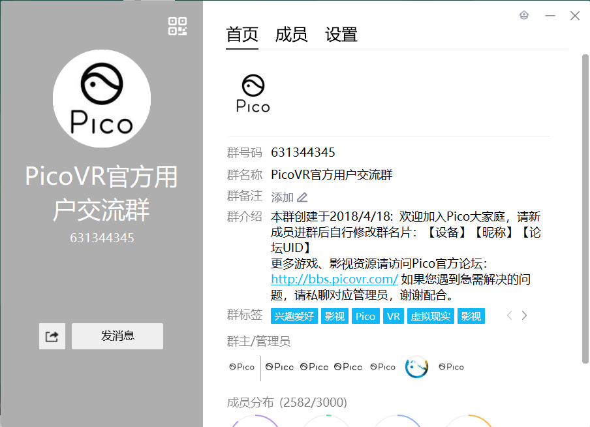
Task: Open the bbs.picovr.com forum link
Action: click(334, 279)
